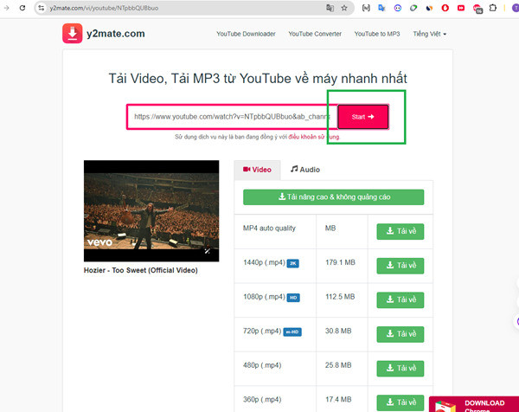Image resolution: width=519 pixels, height=412 pixels.
Task: Download the 1440p mp4 via Tải về
Action: pyautogui.click(x=400, y=266)
